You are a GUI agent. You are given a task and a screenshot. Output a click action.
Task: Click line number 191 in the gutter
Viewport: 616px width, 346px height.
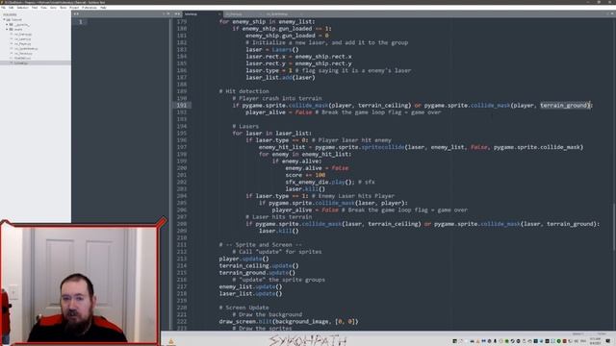click(x=182, y=105)
